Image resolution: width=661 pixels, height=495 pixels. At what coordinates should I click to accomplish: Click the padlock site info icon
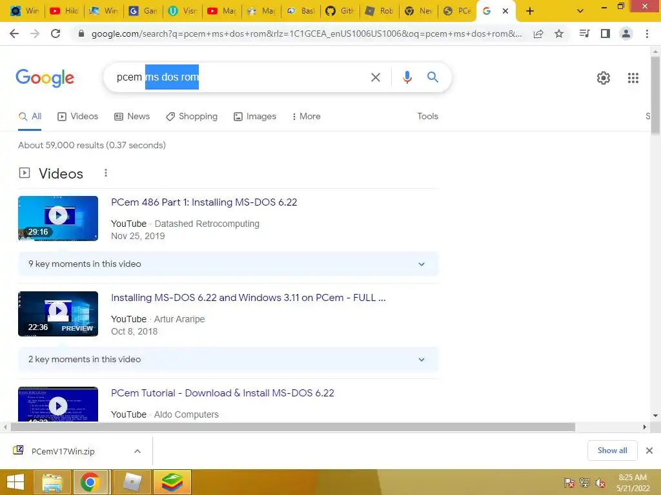(81, 34)
